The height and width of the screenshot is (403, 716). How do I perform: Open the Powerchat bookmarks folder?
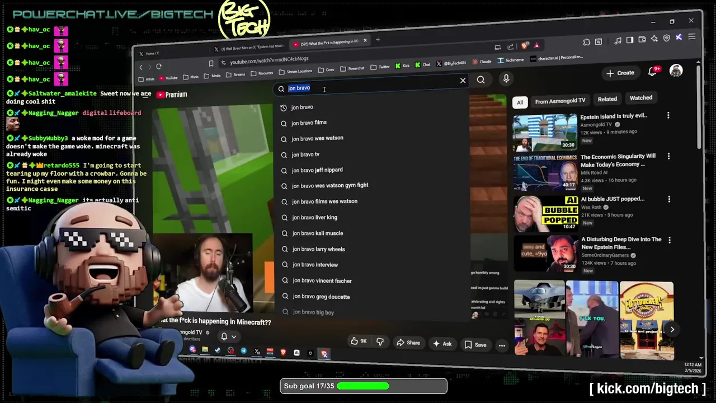[x=352, y=68]
